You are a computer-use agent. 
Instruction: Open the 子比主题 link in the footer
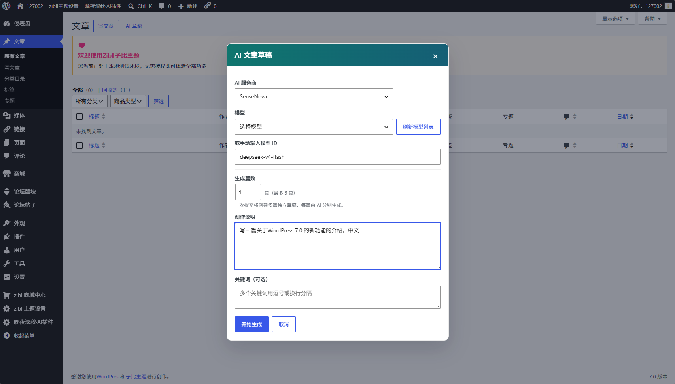tap(136, 376)
